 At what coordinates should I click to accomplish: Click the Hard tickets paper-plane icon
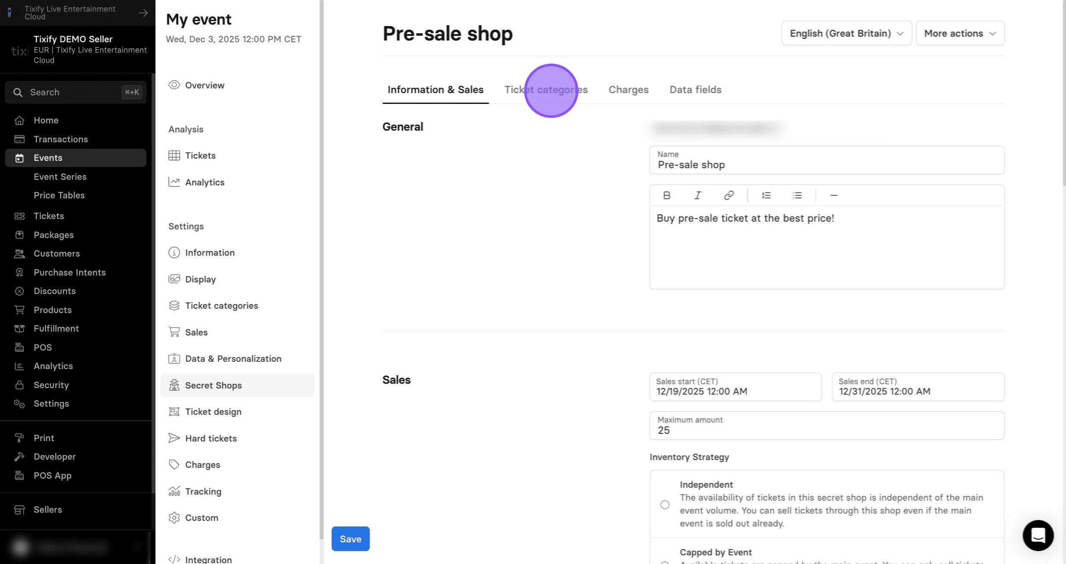tap(174, 438)
